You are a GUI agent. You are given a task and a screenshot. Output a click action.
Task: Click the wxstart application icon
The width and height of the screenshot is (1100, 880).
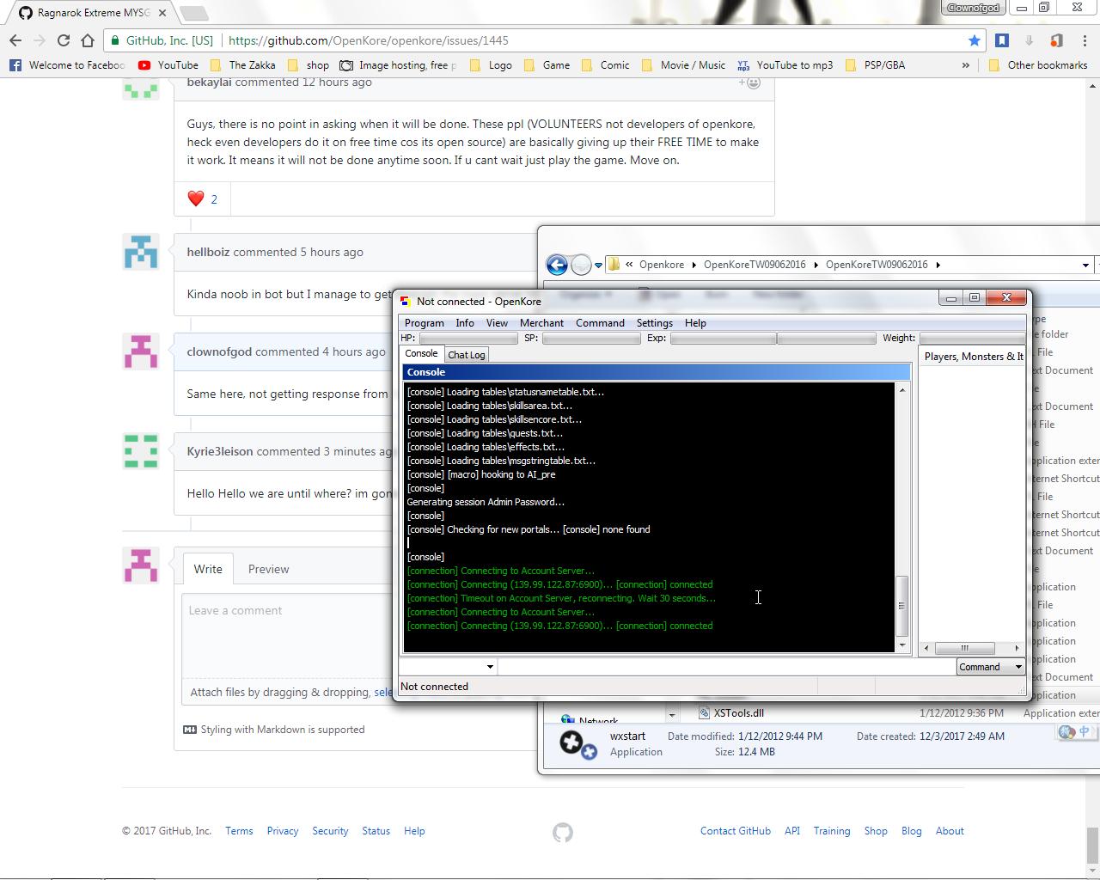(577, 744)
